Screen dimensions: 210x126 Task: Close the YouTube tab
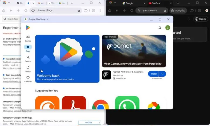[x=171, y=3]
